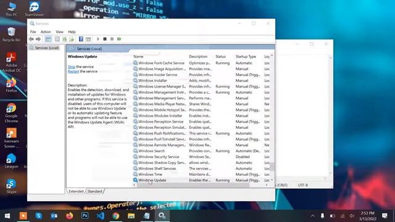Open the Help menu

coord(72,31)
